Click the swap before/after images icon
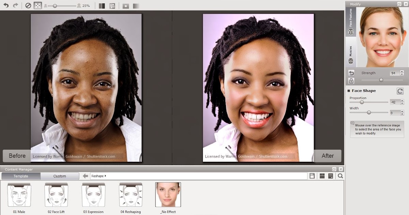Viewport: 409px width, 215px height. 112,5
